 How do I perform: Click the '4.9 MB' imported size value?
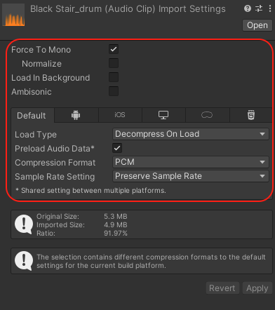[x=116, y=224]
